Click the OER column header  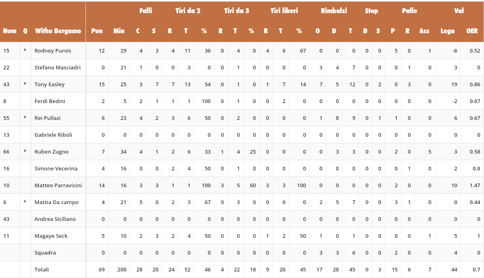click(x=472, y=31)
